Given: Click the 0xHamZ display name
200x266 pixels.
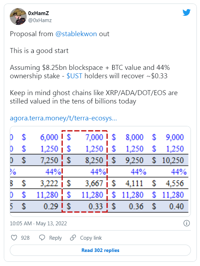Looking at the screenshot, I should [39, 13].
